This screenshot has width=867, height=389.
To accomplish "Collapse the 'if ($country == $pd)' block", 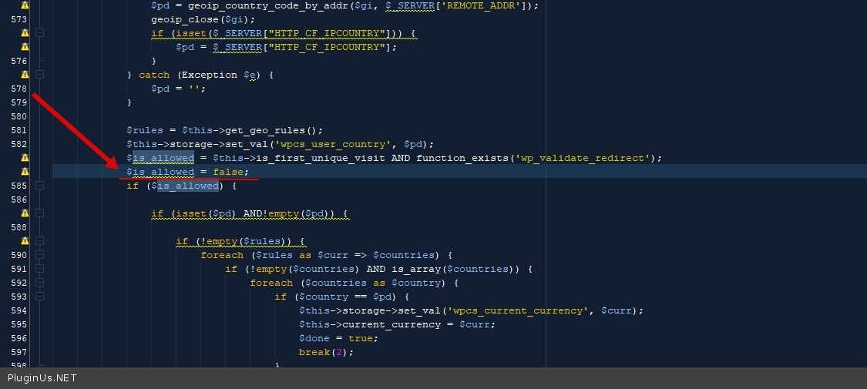I will (40, 297).
